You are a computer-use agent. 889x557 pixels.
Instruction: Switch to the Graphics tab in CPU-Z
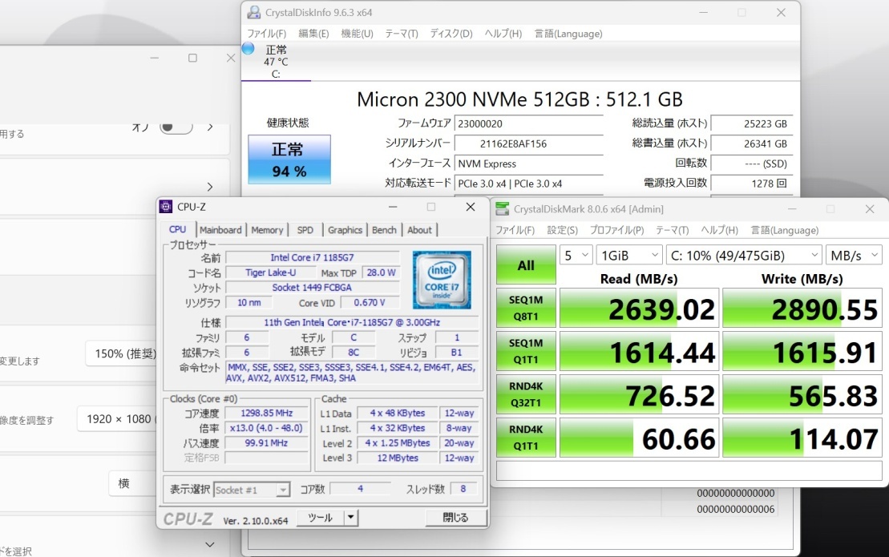[x=345, y=230]
